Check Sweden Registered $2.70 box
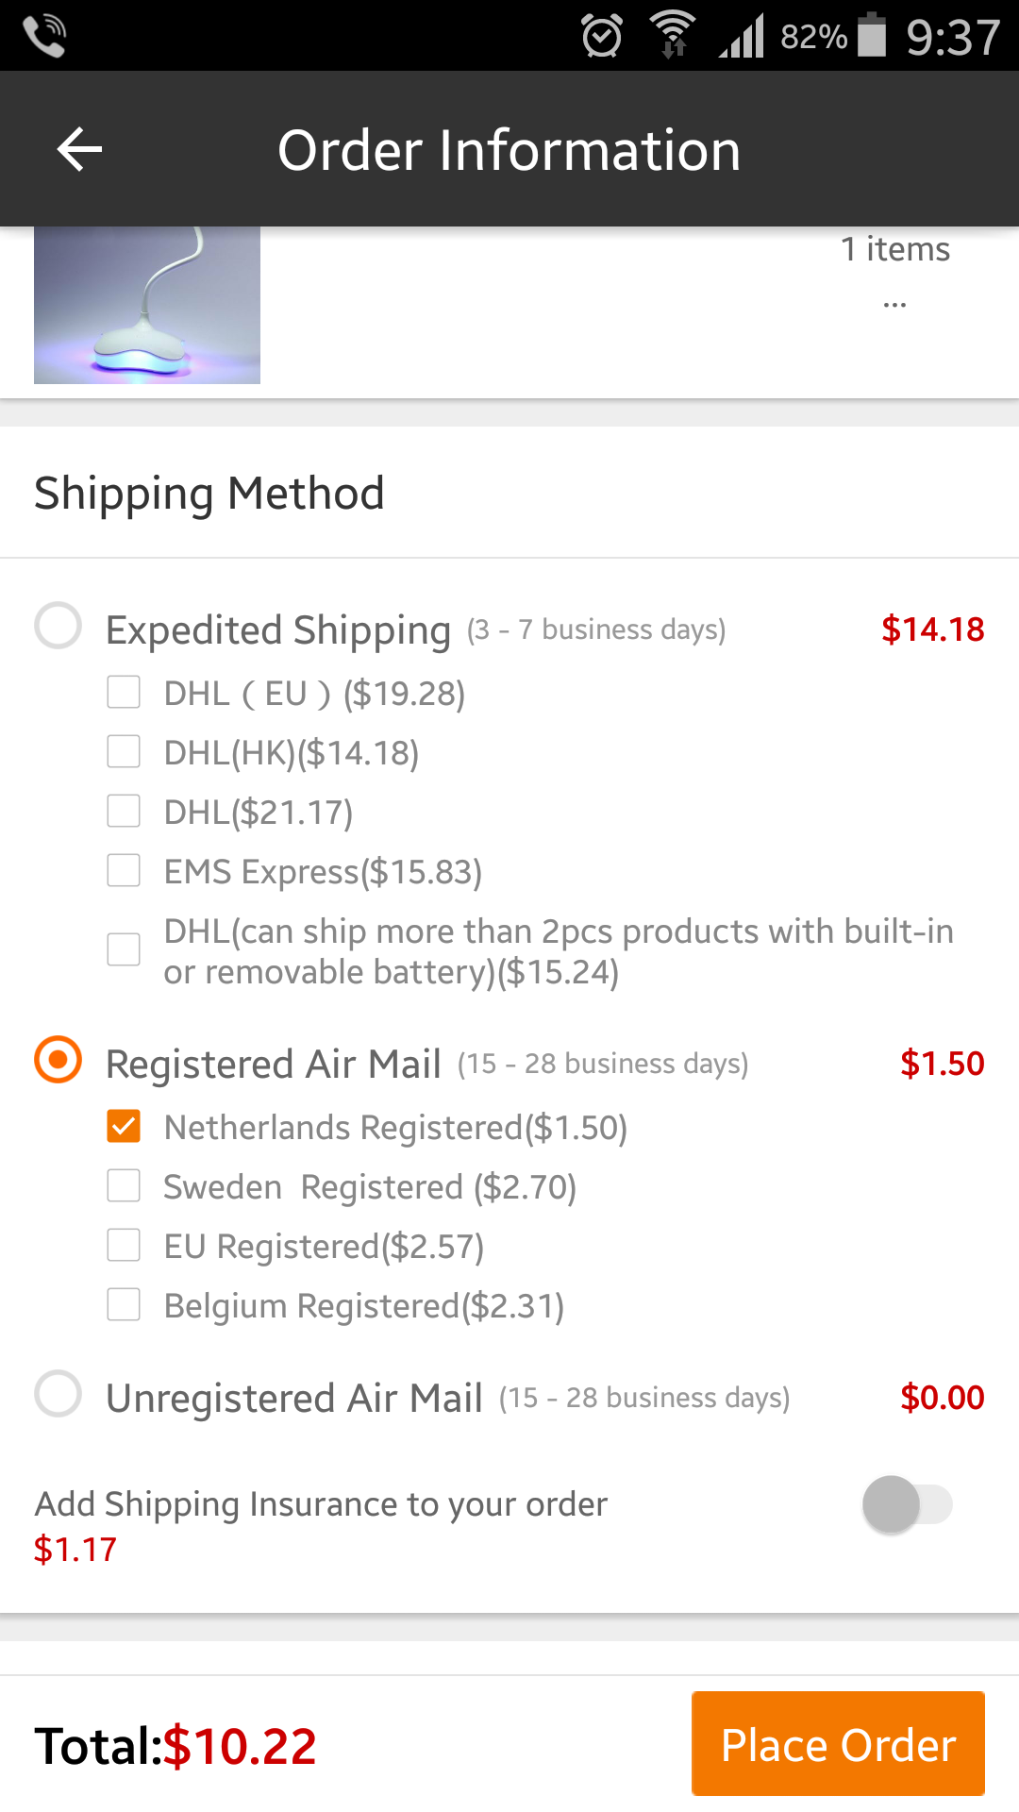1019x1812 pixels. click(x=124, y=1185)
